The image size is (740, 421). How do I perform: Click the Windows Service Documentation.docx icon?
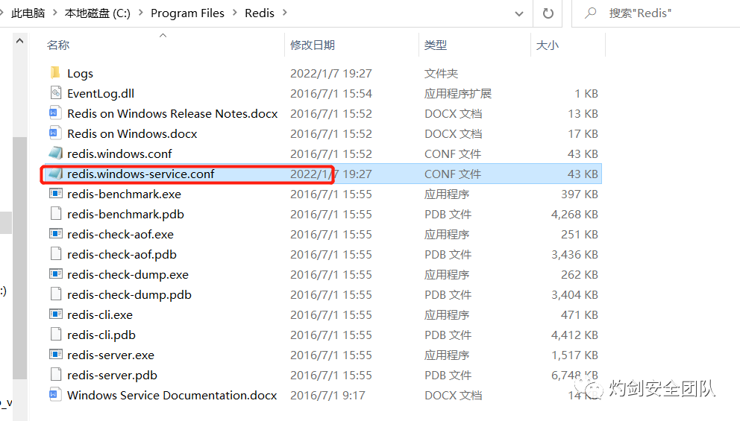(x=55, y=395)
